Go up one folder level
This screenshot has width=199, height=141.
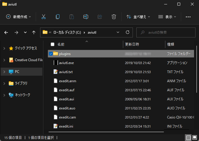tap(34, 32)
